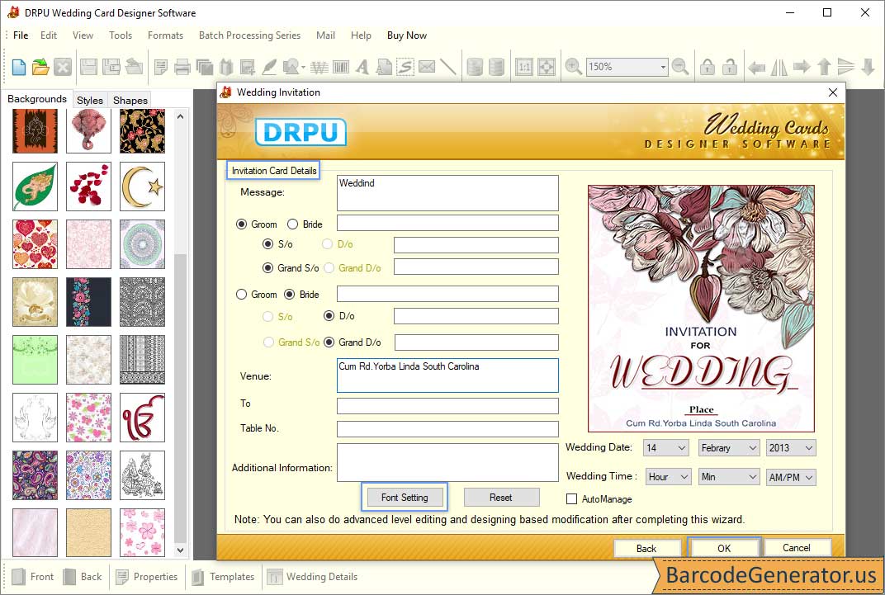Click the Venue text field
Image resolution: width=885 pixels, height=595 pixels.
pyautogui.click(x=447, y=375)
